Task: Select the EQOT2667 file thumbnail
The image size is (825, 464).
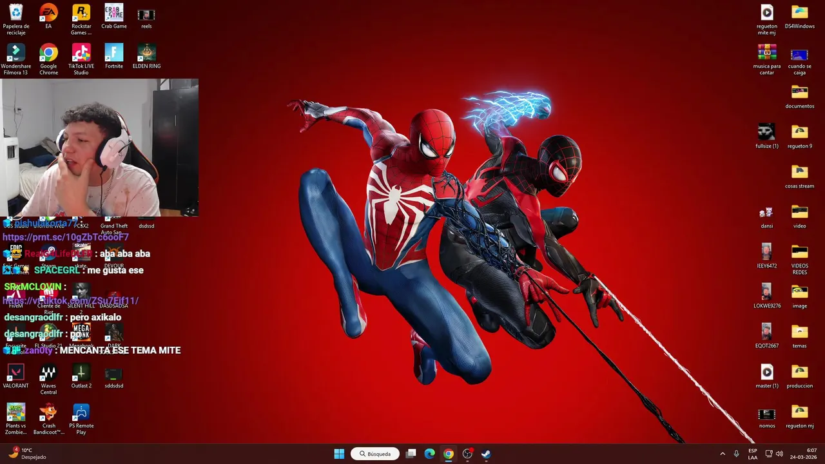Action: point(766,336)
